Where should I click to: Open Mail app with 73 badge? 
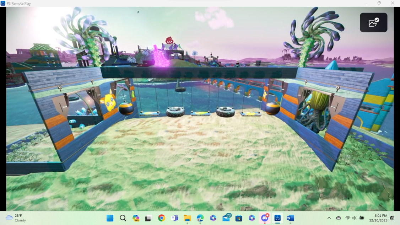pos(226,218)
